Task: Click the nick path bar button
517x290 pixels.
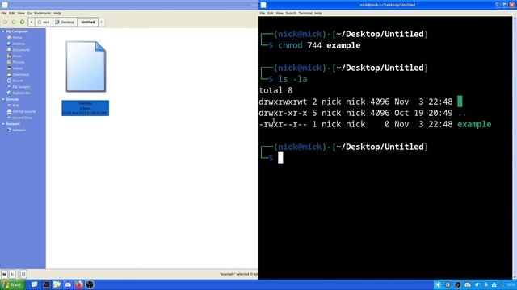Action: pos(44,22)
